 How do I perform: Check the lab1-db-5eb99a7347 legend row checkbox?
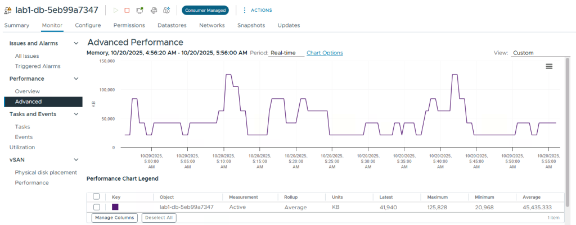[96, 207]
